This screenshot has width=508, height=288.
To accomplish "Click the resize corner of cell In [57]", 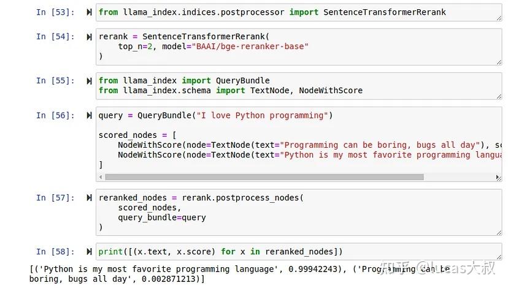I will tap(499, 233).
